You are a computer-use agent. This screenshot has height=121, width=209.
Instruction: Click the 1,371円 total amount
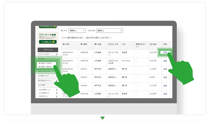(153, 86)
